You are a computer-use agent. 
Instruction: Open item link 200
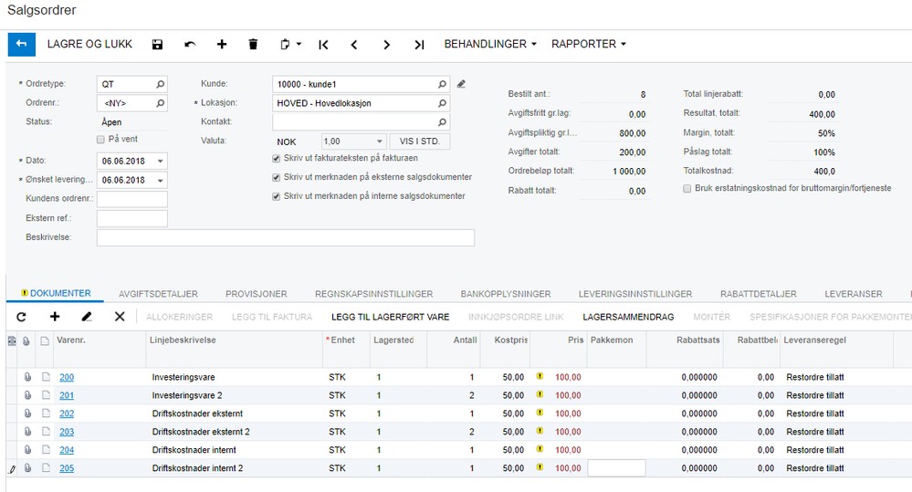click(x=67, y=377)
